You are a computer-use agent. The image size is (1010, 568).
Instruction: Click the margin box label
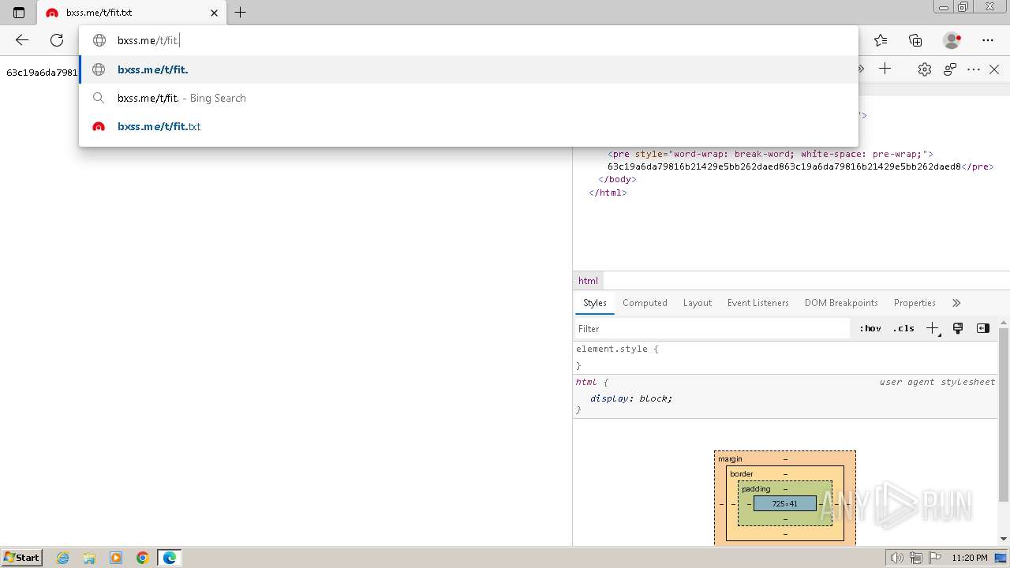click(730, 459)
